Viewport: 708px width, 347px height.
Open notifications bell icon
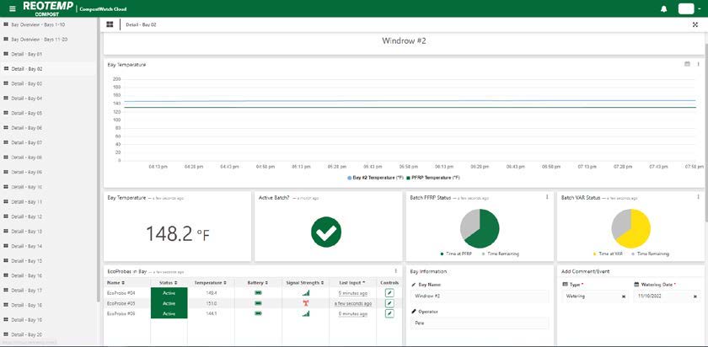coord(664,9)
